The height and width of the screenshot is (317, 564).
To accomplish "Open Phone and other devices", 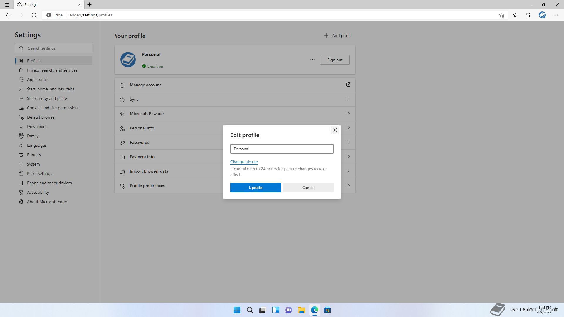I will point(53,183).
